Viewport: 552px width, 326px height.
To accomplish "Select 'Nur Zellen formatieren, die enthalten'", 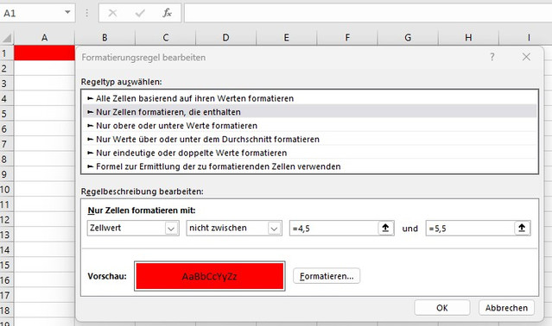I will [x=309, y=112].
